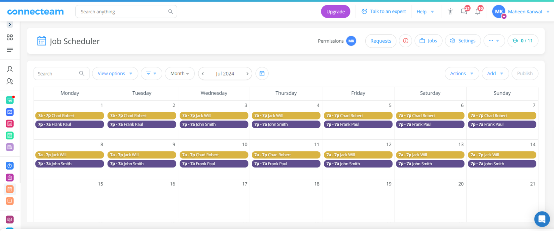Image resolution: width=554 pixels, height=231 pixels.
Task: Open the messages bubble icon with 21 badge
Action: click(x=464, y=11)
